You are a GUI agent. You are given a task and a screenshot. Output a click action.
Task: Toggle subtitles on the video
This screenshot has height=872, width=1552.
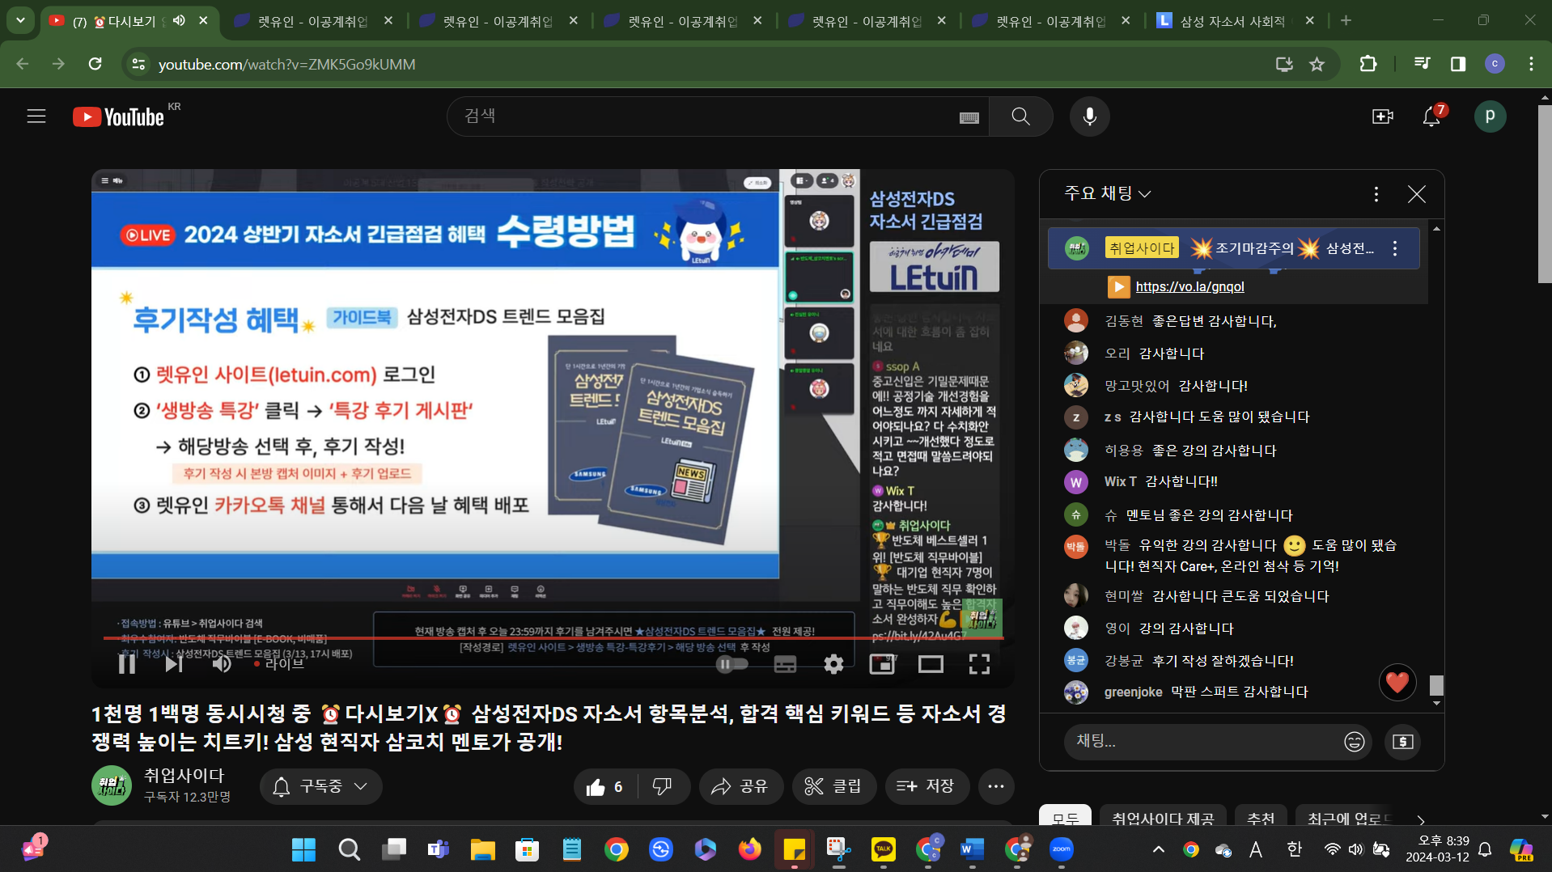click(x=785, y=664)
